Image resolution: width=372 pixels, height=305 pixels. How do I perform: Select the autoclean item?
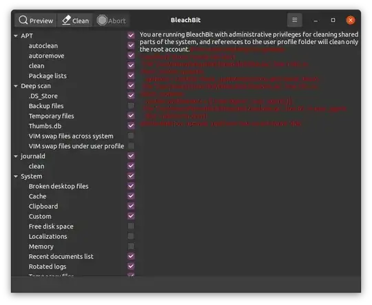click(x=43, y=45)
